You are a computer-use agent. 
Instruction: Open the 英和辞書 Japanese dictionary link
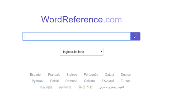[65, 87]
